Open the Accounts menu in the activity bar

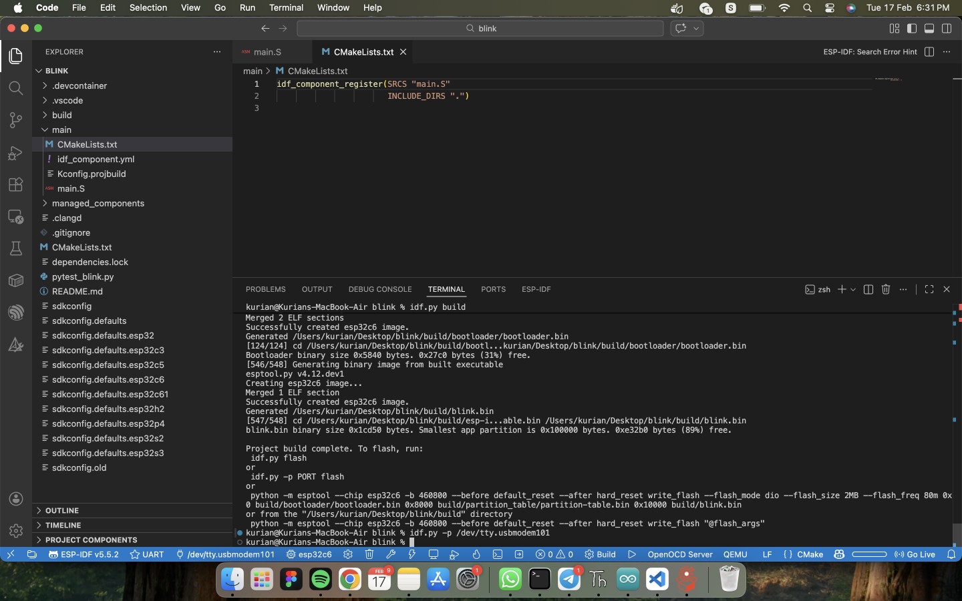tap(16, 499)
